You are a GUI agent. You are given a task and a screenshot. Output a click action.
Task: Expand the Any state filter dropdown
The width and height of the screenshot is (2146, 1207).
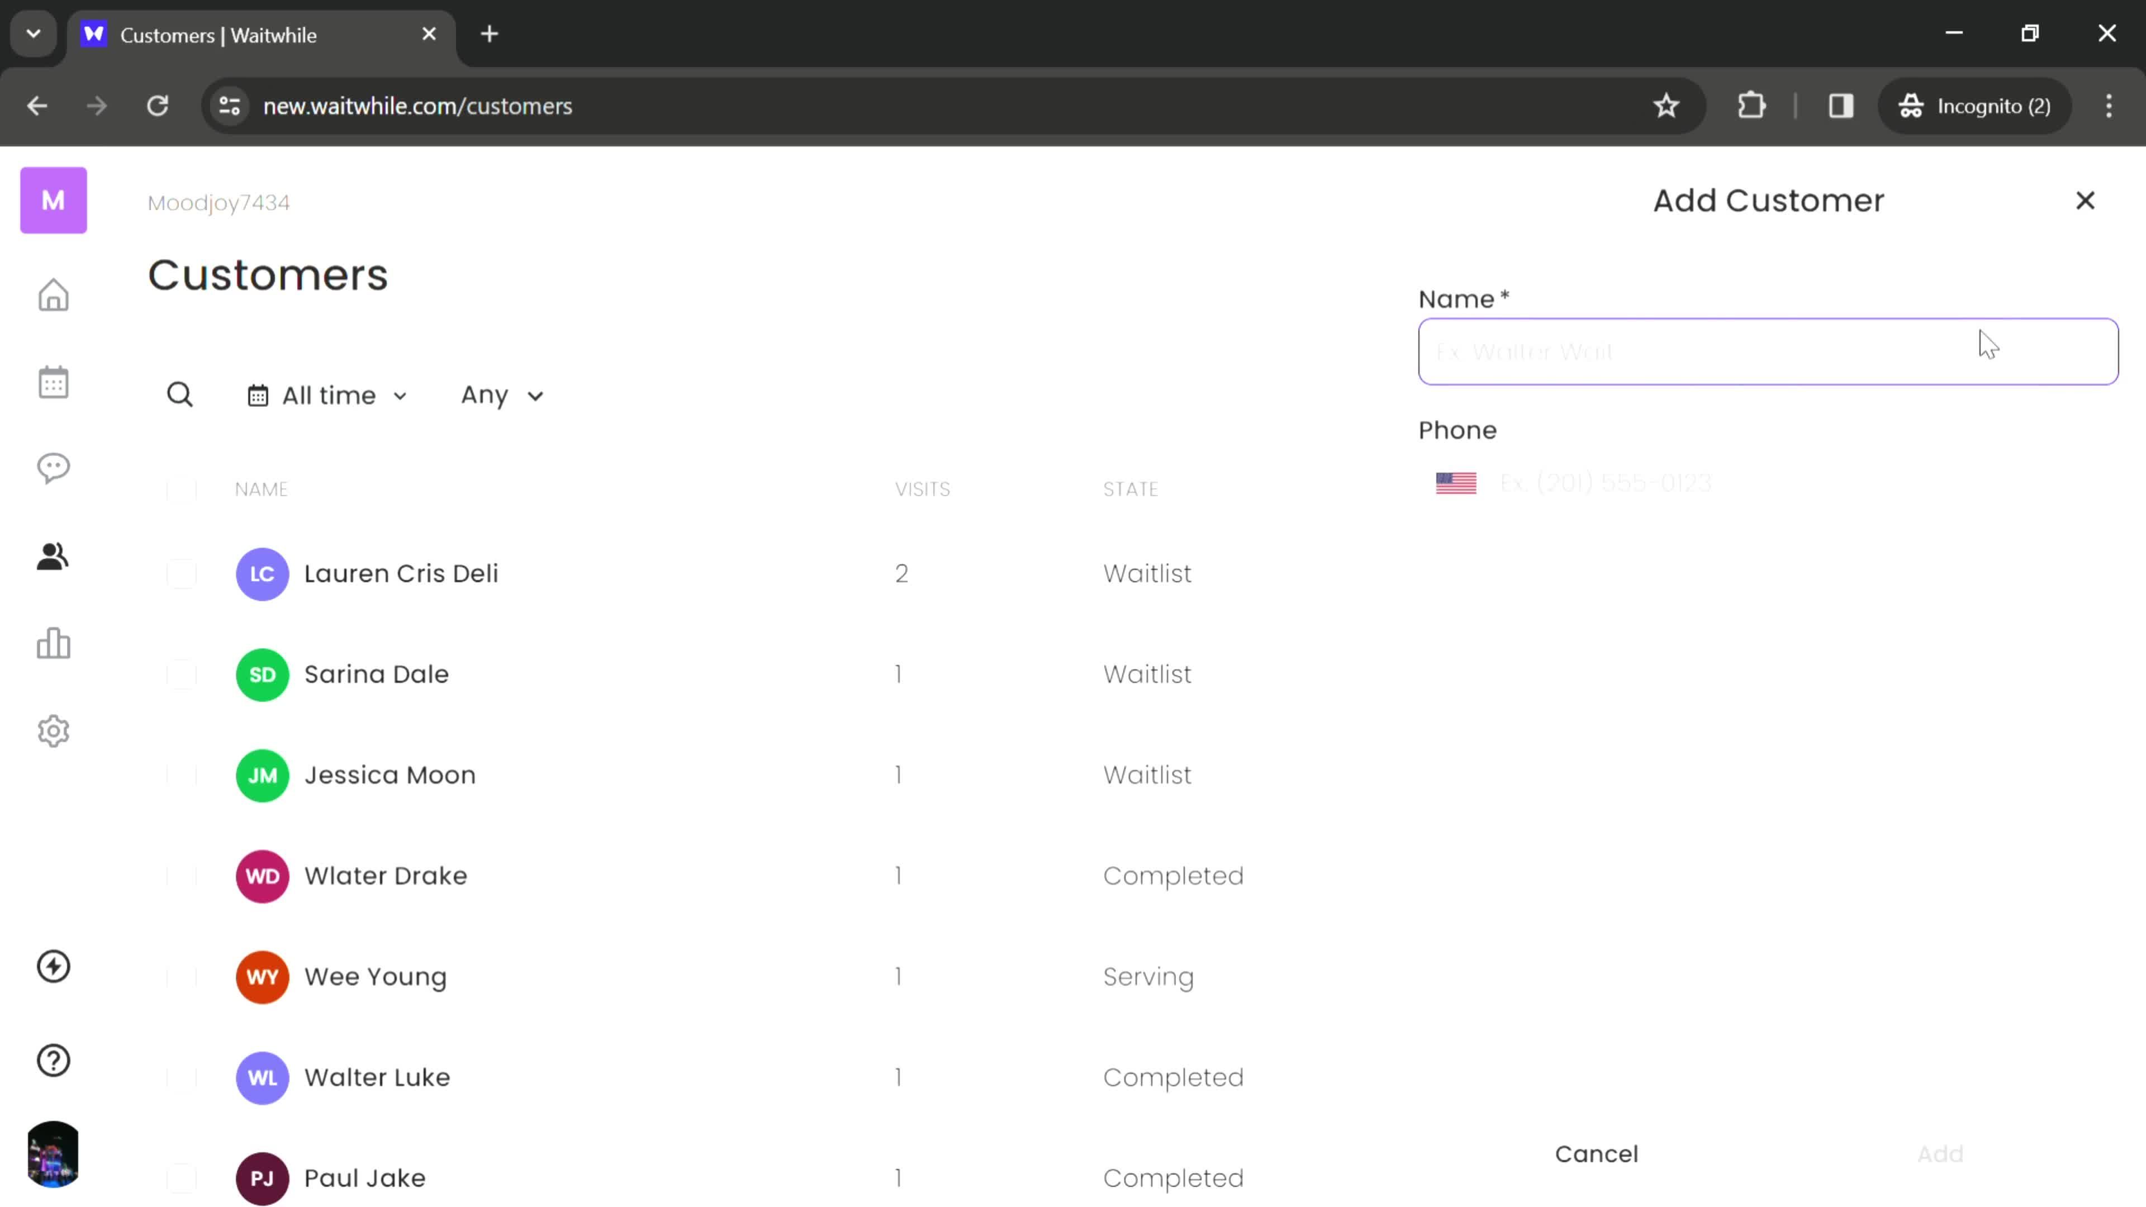pos(502,396)
